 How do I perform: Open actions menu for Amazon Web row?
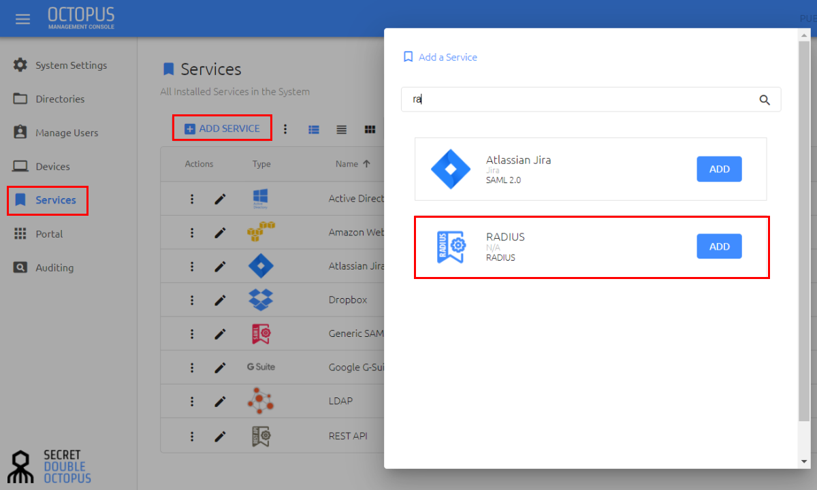click(192, 233)
